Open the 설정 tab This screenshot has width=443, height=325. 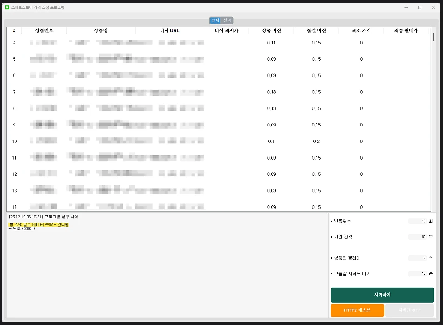[227, 20]
